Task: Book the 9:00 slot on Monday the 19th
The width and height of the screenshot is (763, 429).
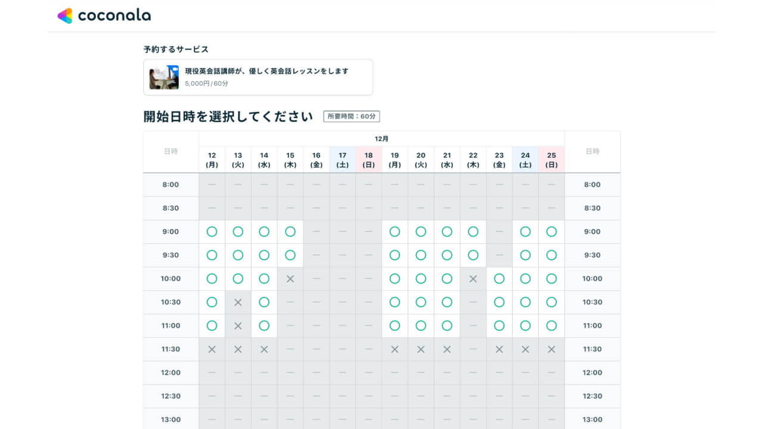Action: [395, 232]
